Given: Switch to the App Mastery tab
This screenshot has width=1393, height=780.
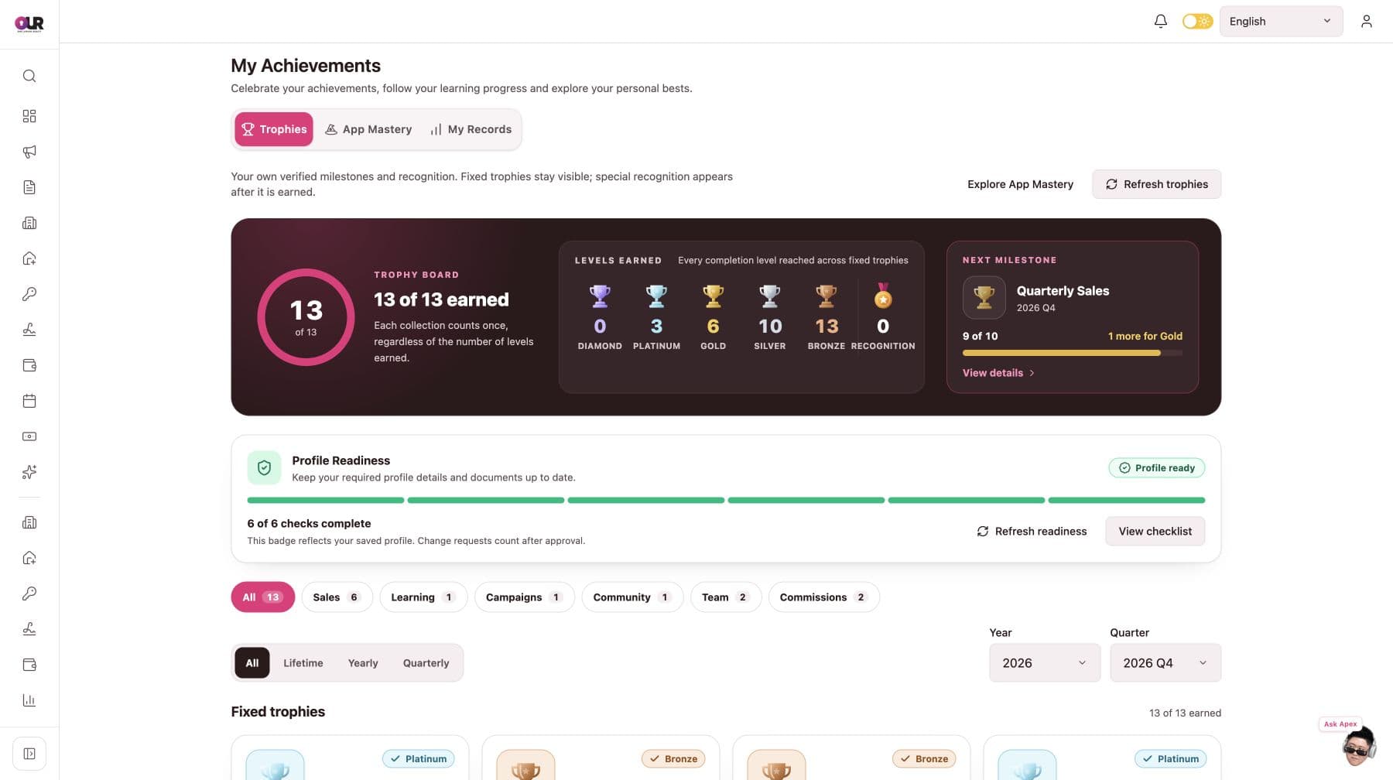Looking at the screenshot, I should [x=368, y=129].
